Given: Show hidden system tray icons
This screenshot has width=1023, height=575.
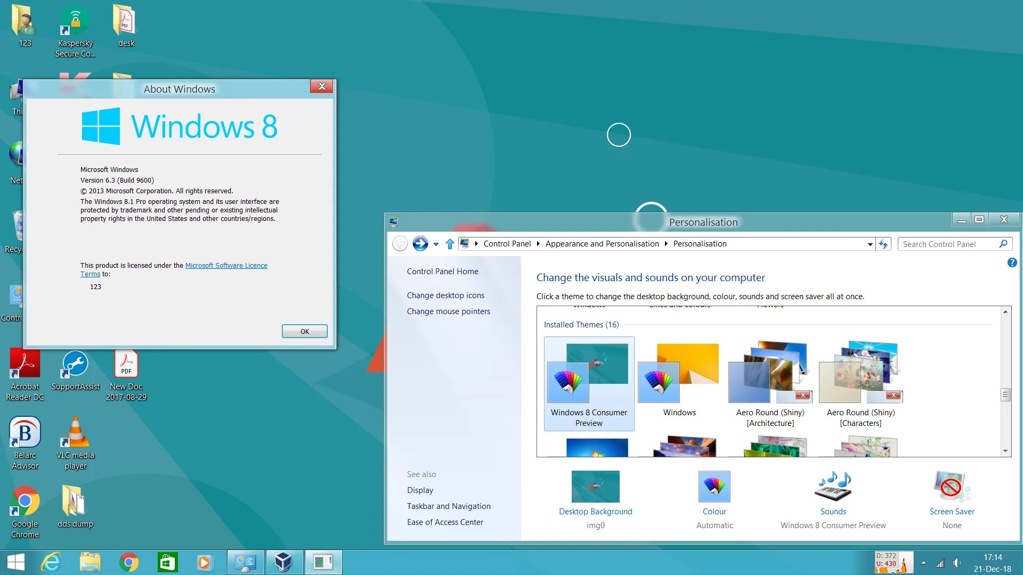Looking at the screenshot, I should pos(923,563).
